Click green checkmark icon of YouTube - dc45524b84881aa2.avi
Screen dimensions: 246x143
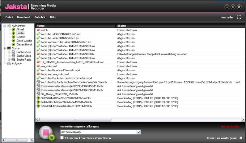coord(38,34)
